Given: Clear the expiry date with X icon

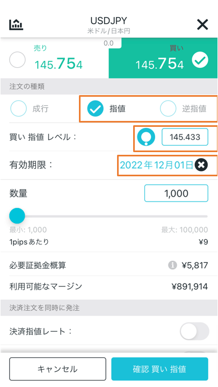Looking at the screenshot, I should [201, 166].
